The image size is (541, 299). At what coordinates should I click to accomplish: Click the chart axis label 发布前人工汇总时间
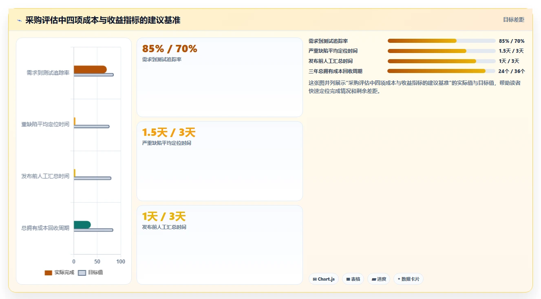45,176
